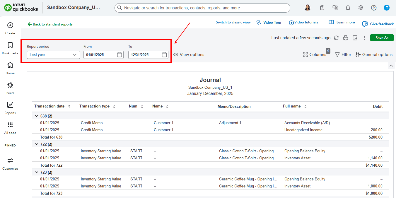Screen dimensions: 396x198
Task: Open the notifications bell
Action: (x=348, y=8)
